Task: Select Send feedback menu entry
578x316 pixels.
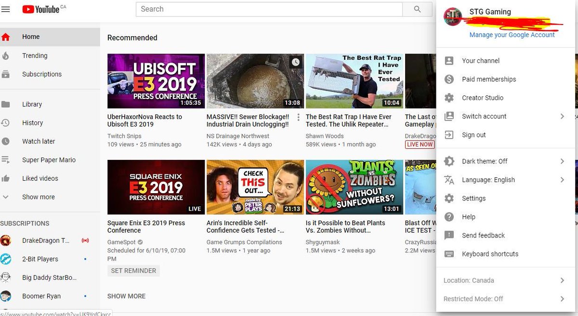Action: [505, 235]
